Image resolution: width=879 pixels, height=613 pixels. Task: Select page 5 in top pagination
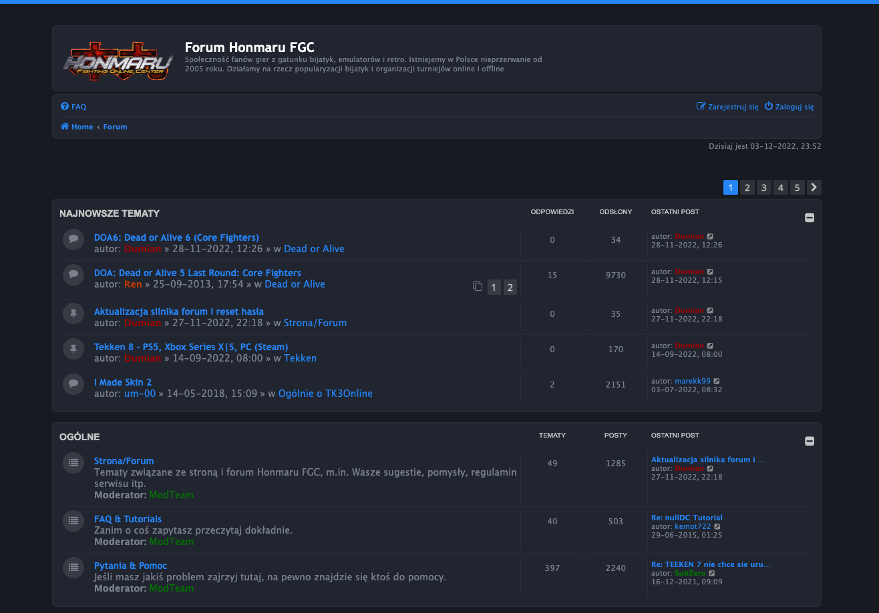[797, 187]
